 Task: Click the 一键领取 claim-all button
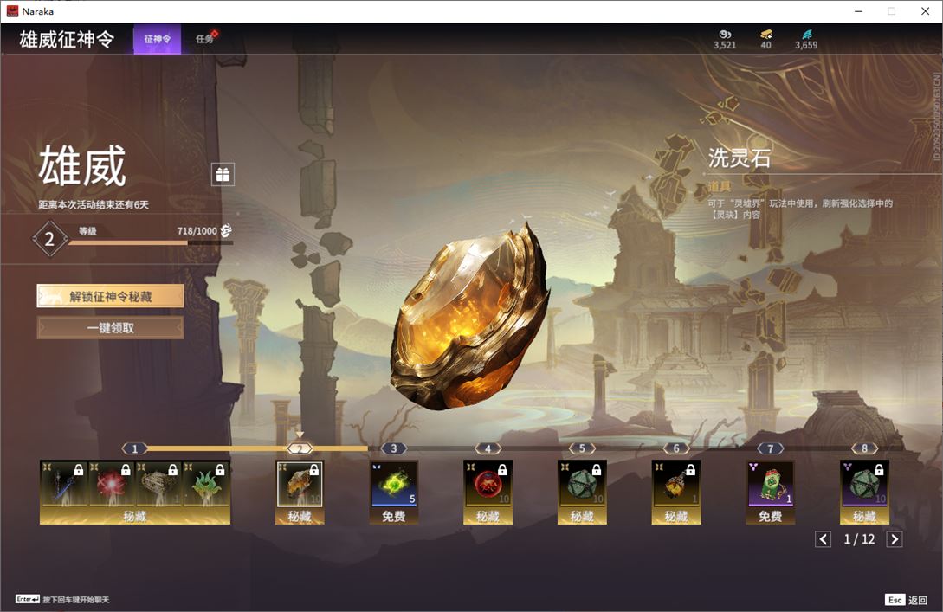coord(111,328)
